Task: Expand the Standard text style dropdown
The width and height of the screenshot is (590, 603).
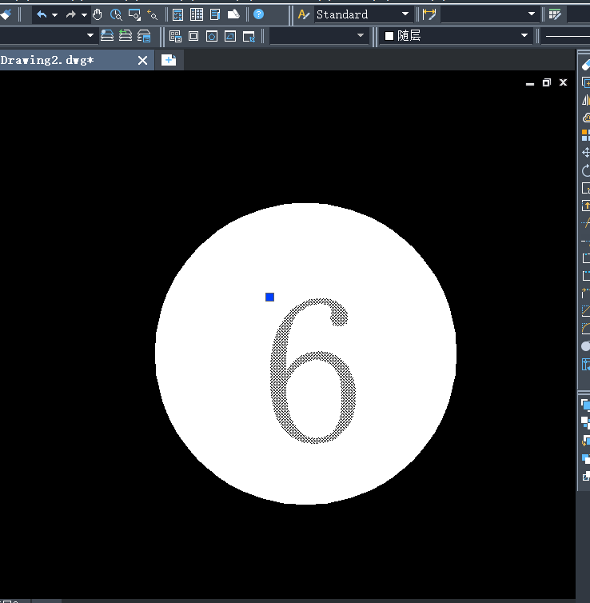Action: pyautogui.click(x=405, y=14)
